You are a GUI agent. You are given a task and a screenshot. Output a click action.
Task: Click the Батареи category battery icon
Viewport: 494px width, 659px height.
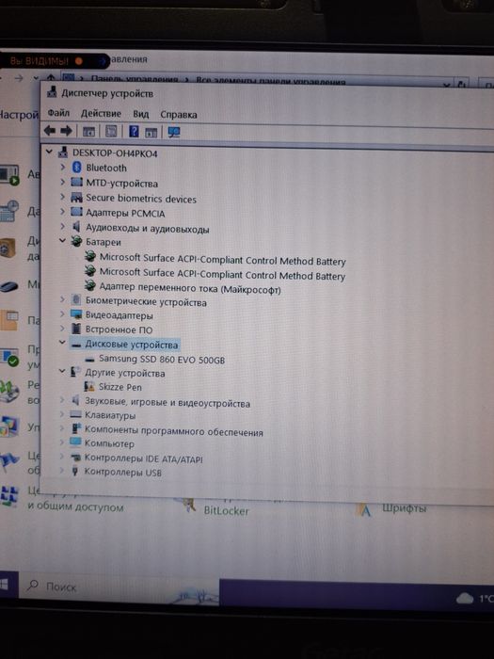pos(76,242)
